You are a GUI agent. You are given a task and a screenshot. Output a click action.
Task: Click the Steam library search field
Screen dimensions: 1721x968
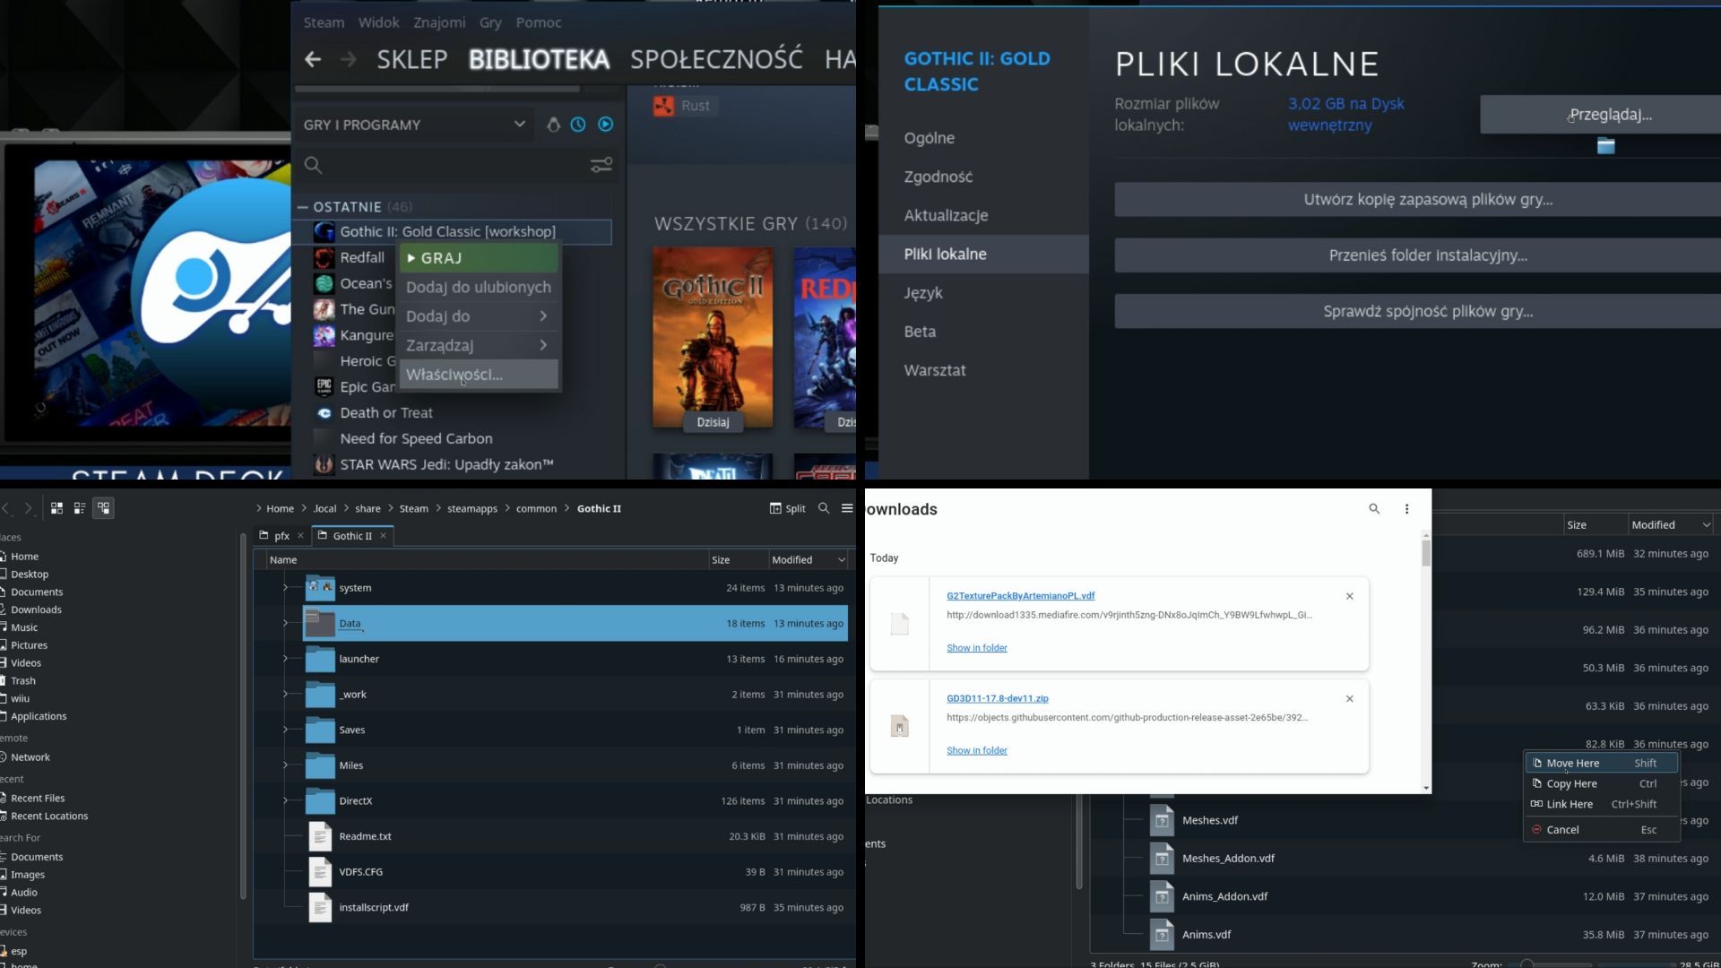pos(448,165)
